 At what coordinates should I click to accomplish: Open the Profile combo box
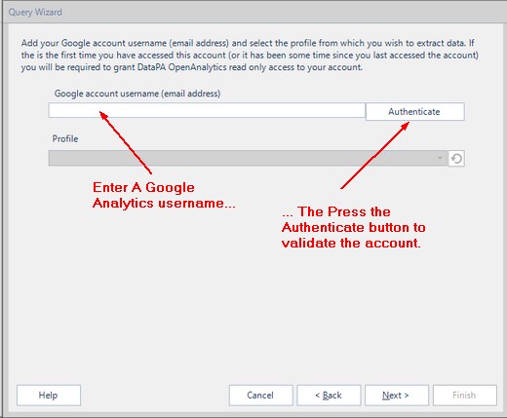click(x=248, y=158)
